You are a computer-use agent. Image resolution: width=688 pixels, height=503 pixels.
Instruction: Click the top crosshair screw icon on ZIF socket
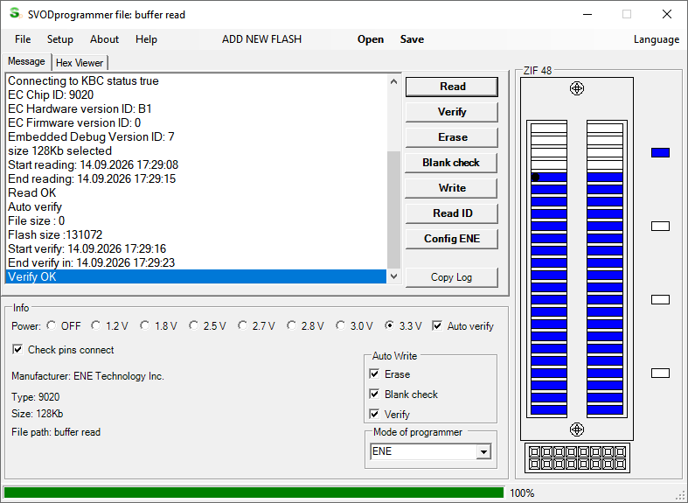coord(577,88)
